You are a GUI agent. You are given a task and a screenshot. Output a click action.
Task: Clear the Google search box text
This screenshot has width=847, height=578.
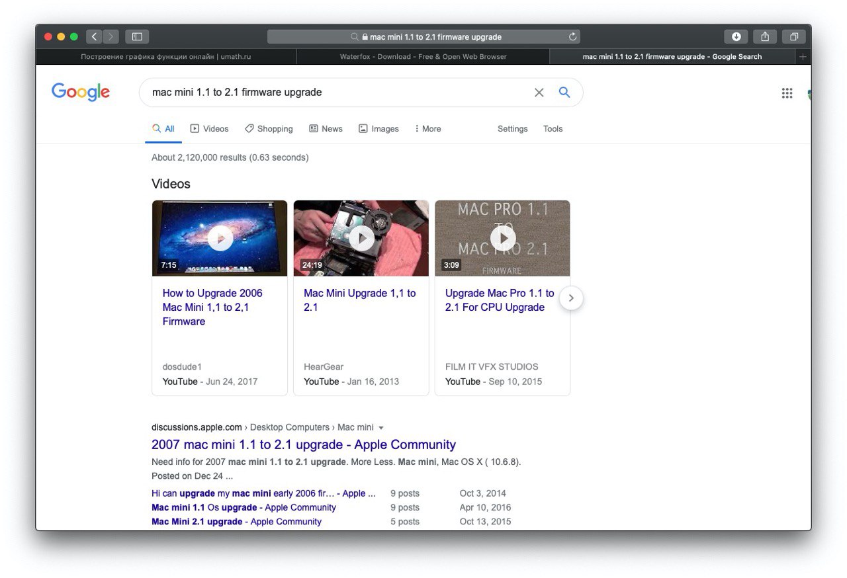tap(539, 93)
